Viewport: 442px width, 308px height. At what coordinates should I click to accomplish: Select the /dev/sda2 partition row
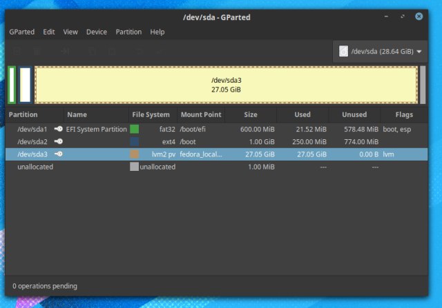[216, 141]
